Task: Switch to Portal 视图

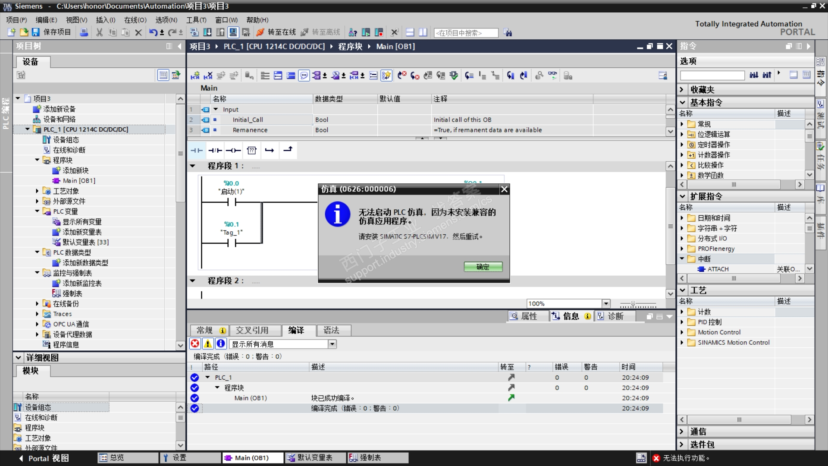Action: 43,458
